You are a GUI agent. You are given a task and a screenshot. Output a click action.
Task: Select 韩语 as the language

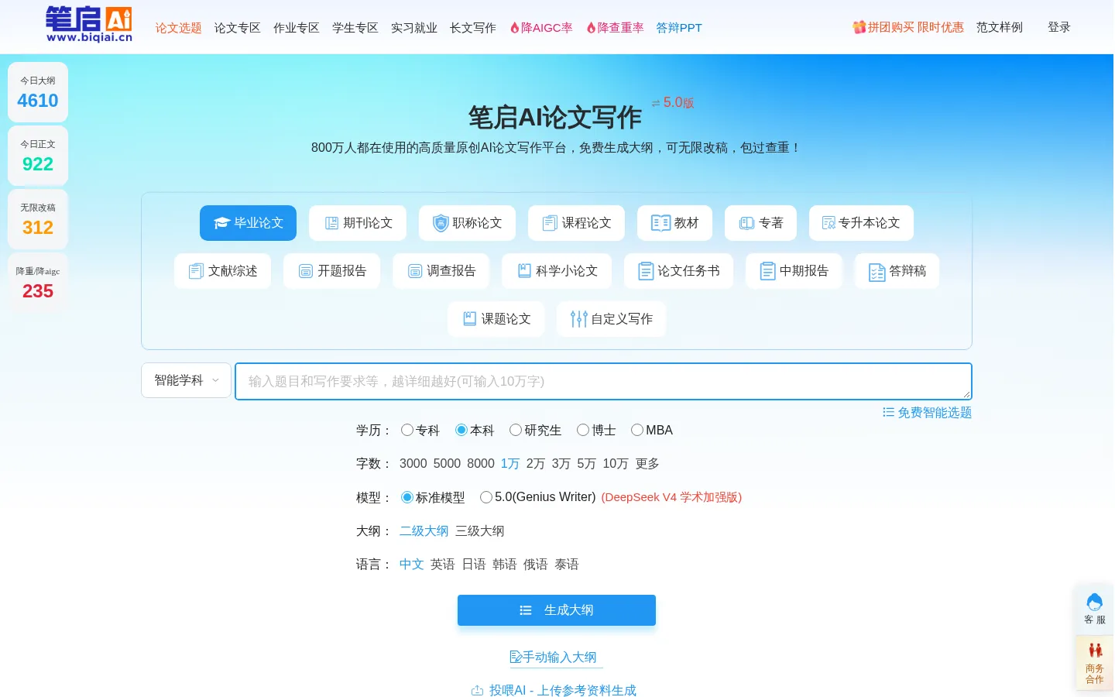click(505, 565)
